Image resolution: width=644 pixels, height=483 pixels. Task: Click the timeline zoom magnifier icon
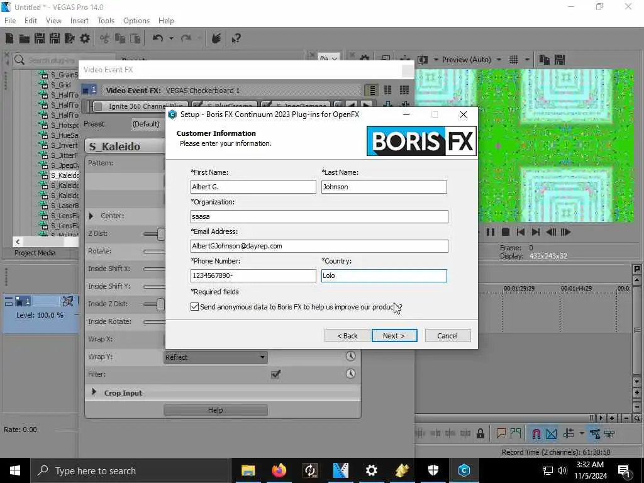[x=636, y=418]
